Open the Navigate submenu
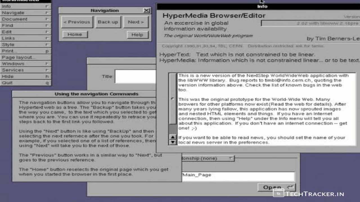This screenshot has height=202, width=360. pyautogui.click(x=25, y=13)
